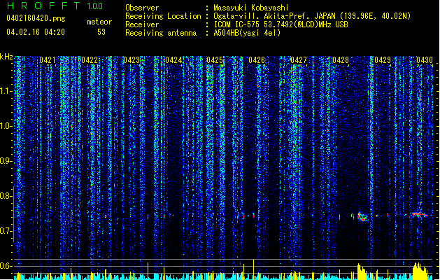The height and width of the screenshot is (280, 440).
Task: Click the meteor count value 53
Action: pos(101,32)
